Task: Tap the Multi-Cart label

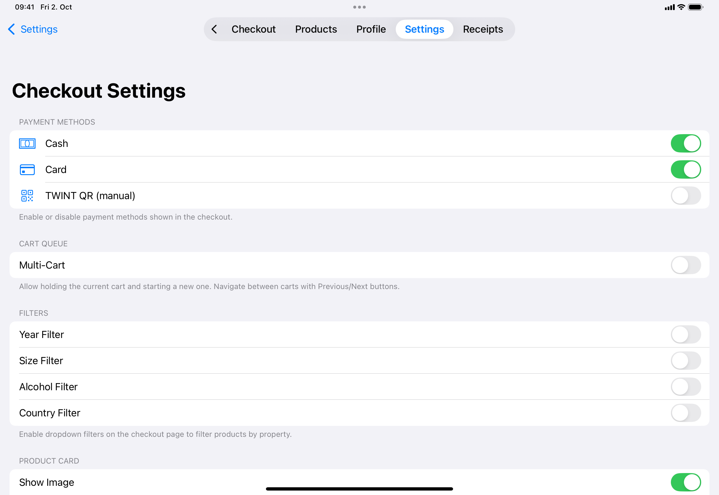Action: click(42, 265)
